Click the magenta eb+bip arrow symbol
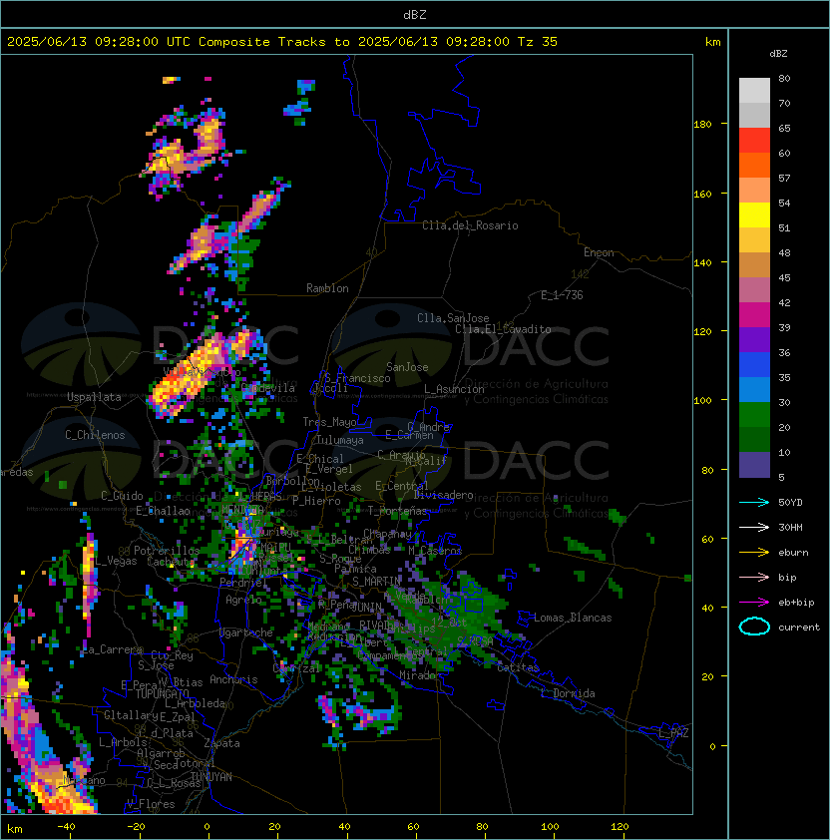The height and width of the screenshot is (840, 830). (x=754, y=603)
